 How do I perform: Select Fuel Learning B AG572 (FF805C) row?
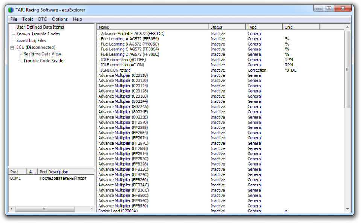click(221, 44)
